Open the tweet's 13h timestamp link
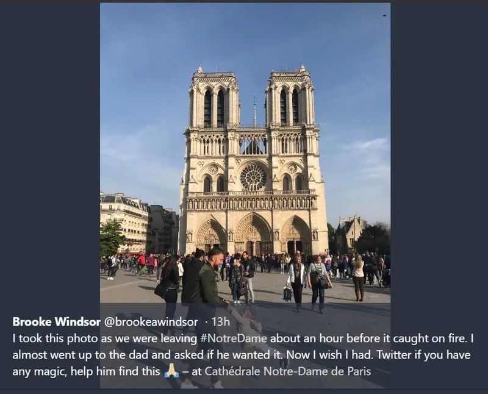The image size is (488, 394). pos(220,321)
